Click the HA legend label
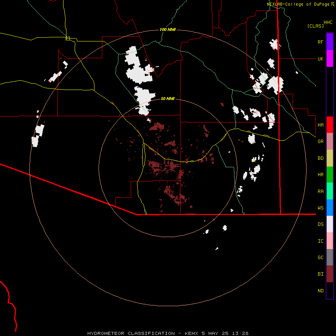The height and width of the screenshot is (336, 336). click(x=320, y=125)
